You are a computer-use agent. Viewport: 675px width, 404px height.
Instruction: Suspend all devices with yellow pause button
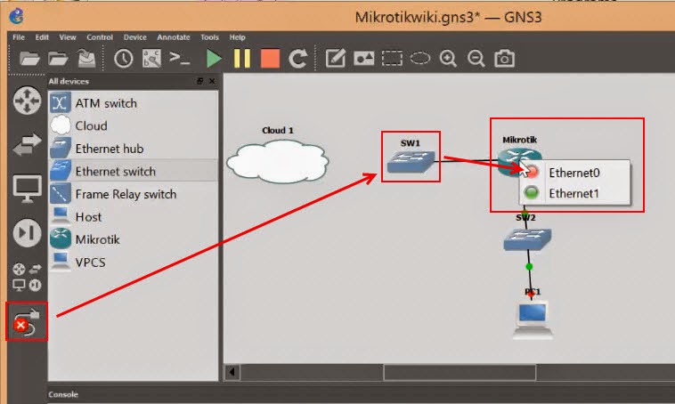coord(241,58)
